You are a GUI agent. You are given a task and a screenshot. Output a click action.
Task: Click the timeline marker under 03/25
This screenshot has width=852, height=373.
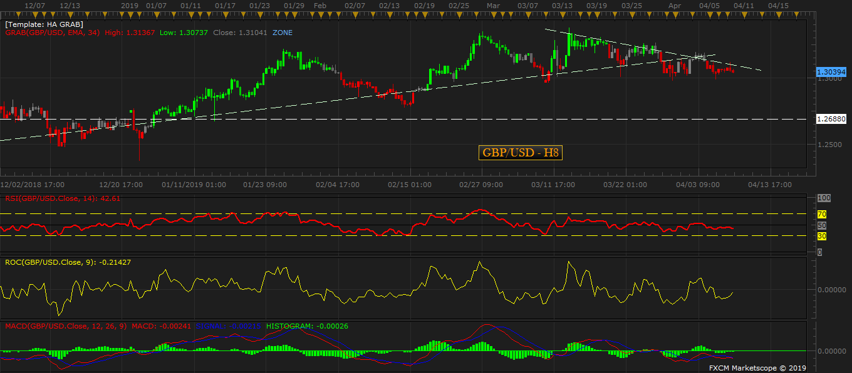(x=631, y=14)
